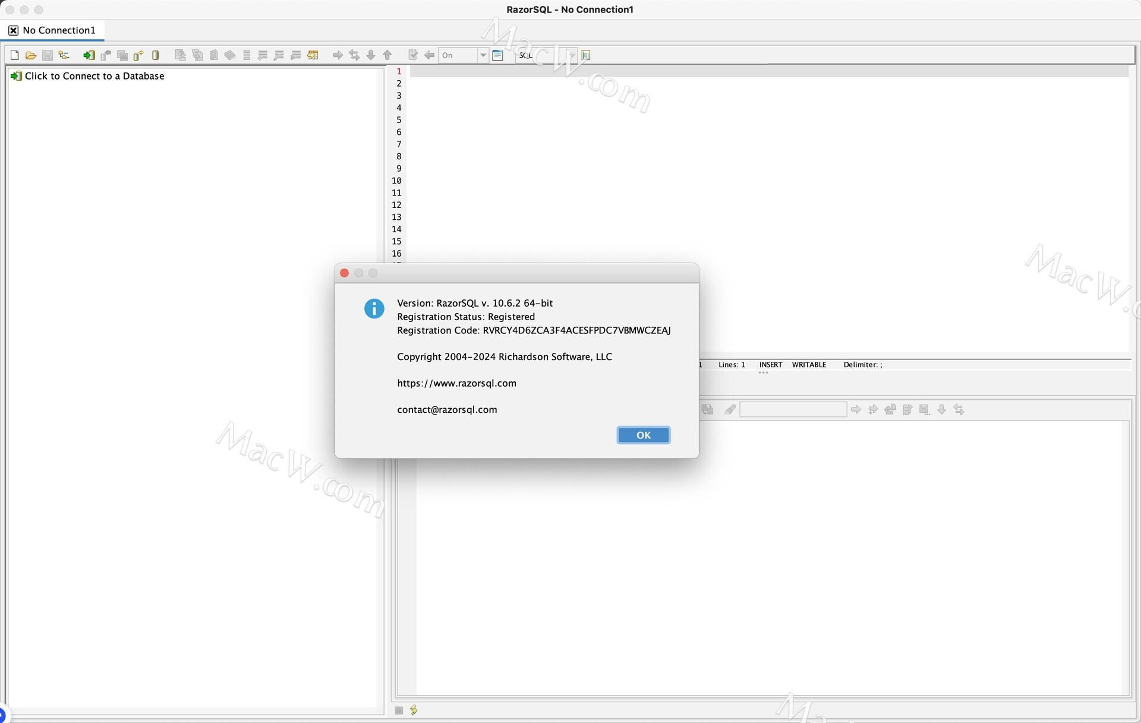
Task: Click the lightning icon in bottom status bar
Action: coord(414,710)
